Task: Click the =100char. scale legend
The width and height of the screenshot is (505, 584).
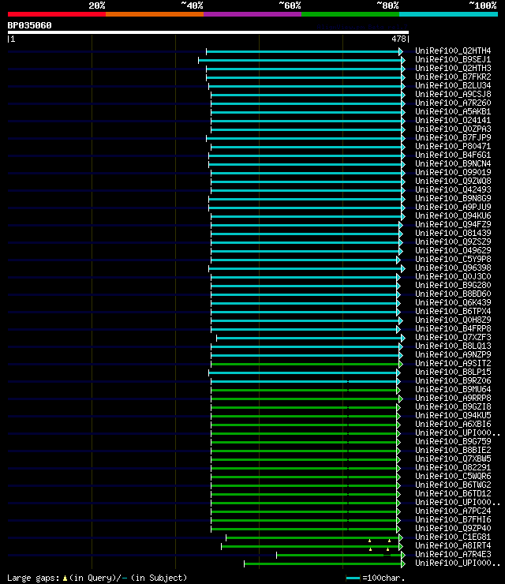Action: [376, 578]
